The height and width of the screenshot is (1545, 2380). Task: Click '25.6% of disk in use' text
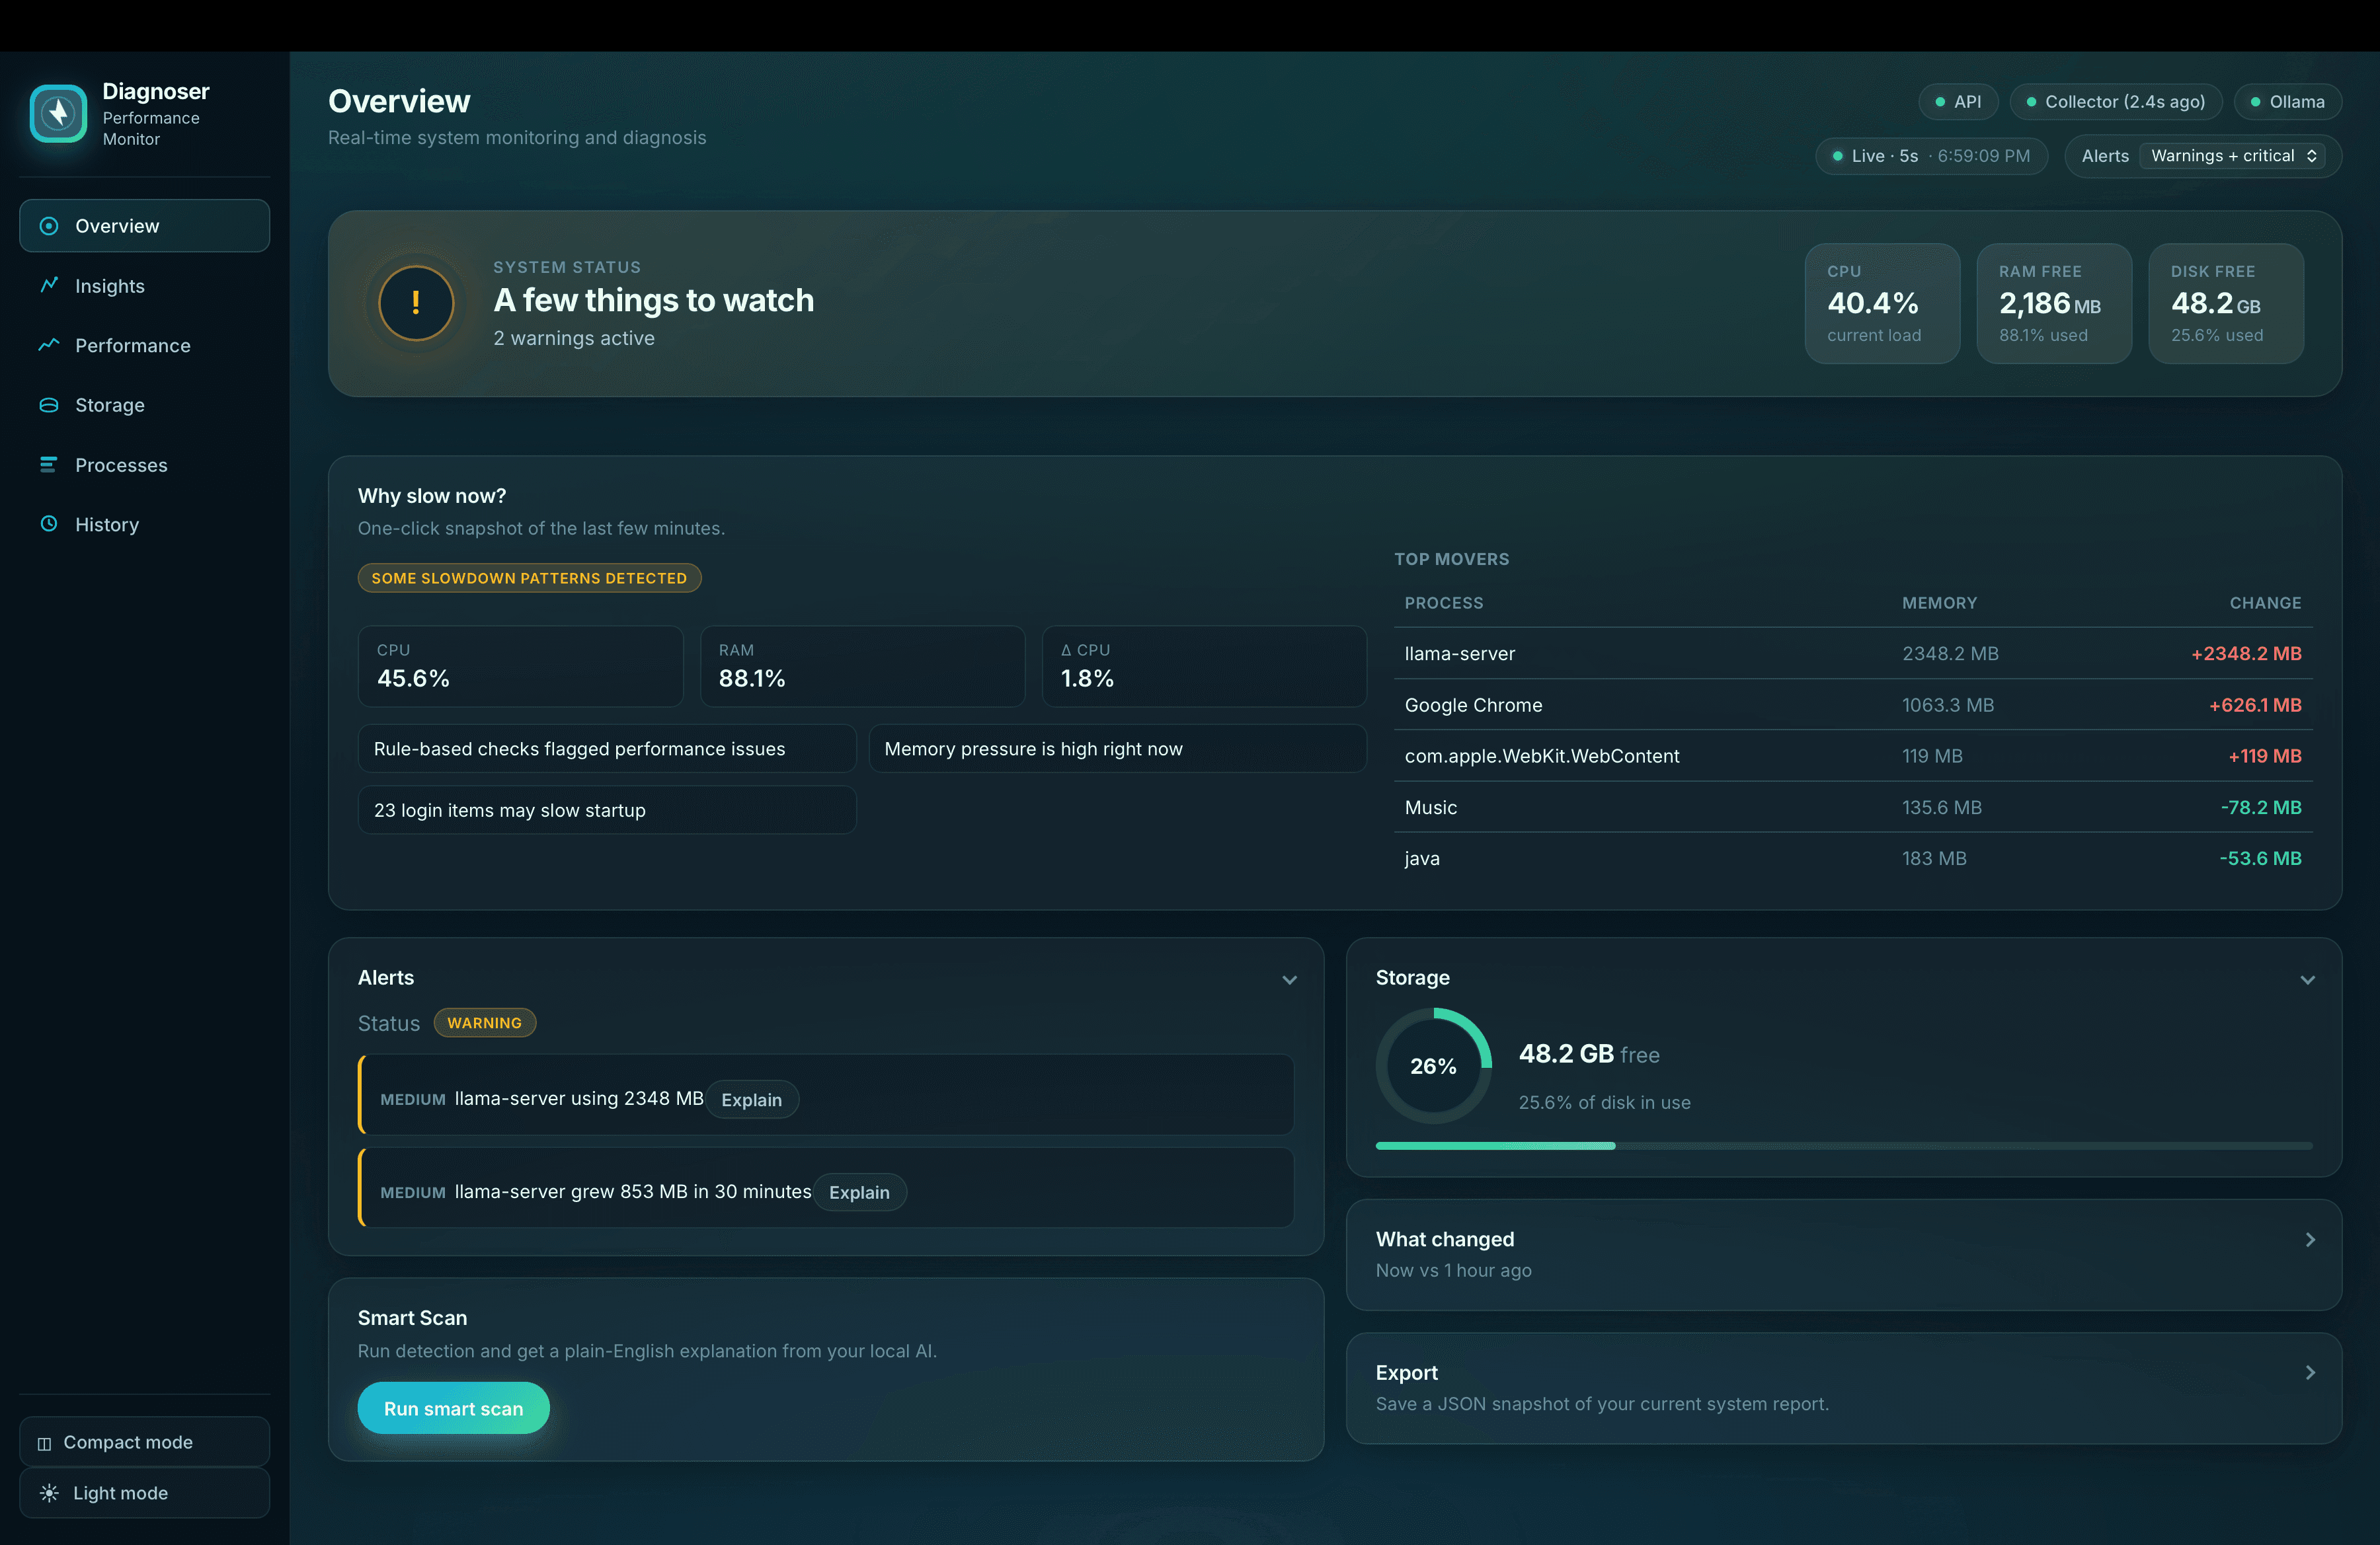coord(1604,1102)
